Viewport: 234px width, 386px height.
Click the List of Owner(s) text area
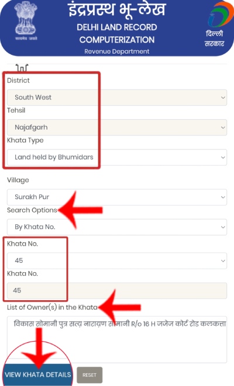pos(117,339)
